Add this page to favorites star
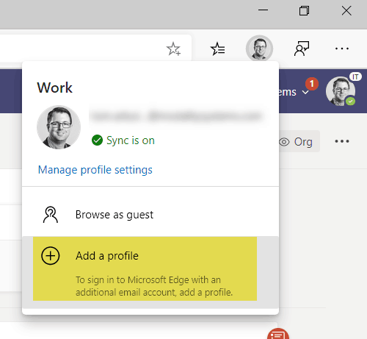This screenshot has height=339, width=367. [x=173, y=49]
